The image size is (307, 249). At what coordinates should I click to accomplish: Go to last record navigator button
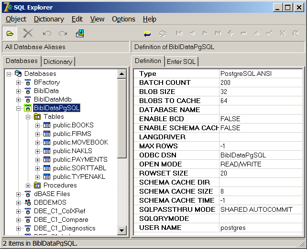[x=218, y=33]
